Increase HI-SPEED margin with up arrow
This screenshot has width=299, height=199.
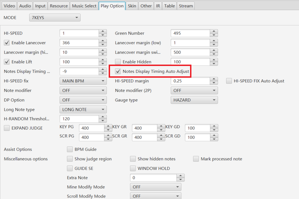click(x=214, y=79)
